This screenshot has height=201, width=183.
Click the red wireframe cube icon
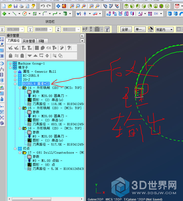coord(177,6)
